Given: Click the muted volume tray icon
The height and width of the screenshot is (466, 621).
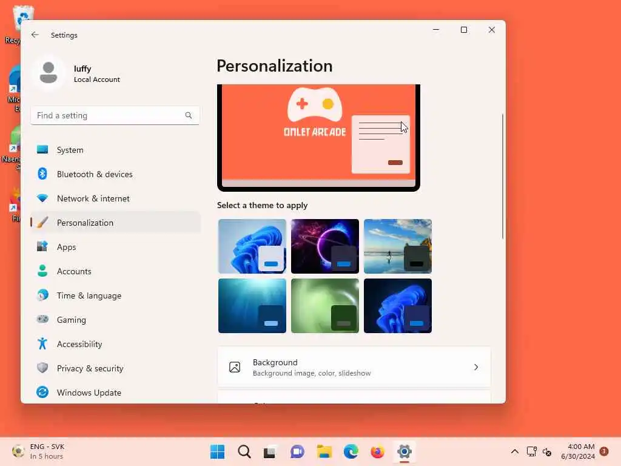Looking at the screenshot, I should 547,451.
